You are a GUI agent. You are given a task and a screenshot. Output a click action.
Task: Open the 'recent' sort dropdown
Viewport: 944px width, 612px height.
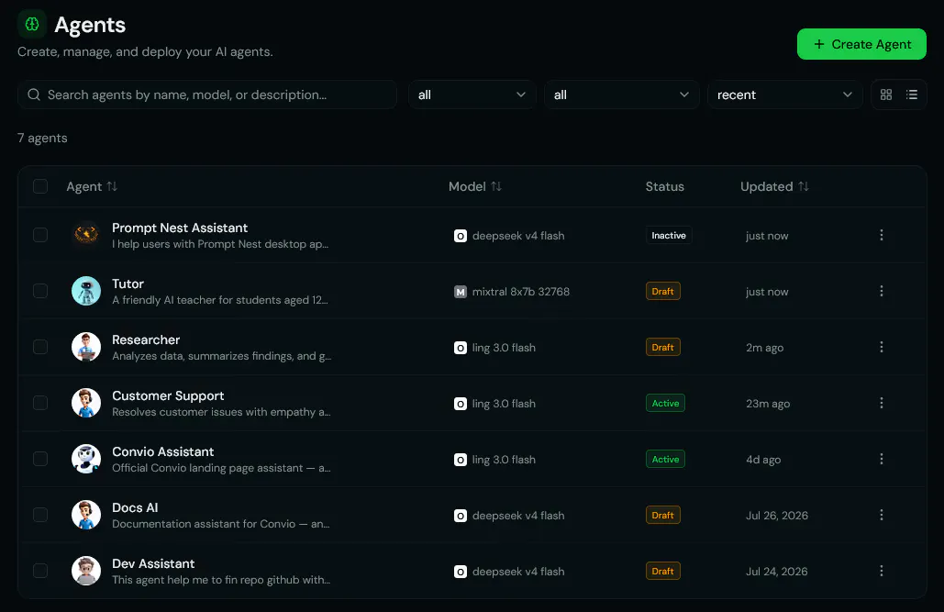784,95
